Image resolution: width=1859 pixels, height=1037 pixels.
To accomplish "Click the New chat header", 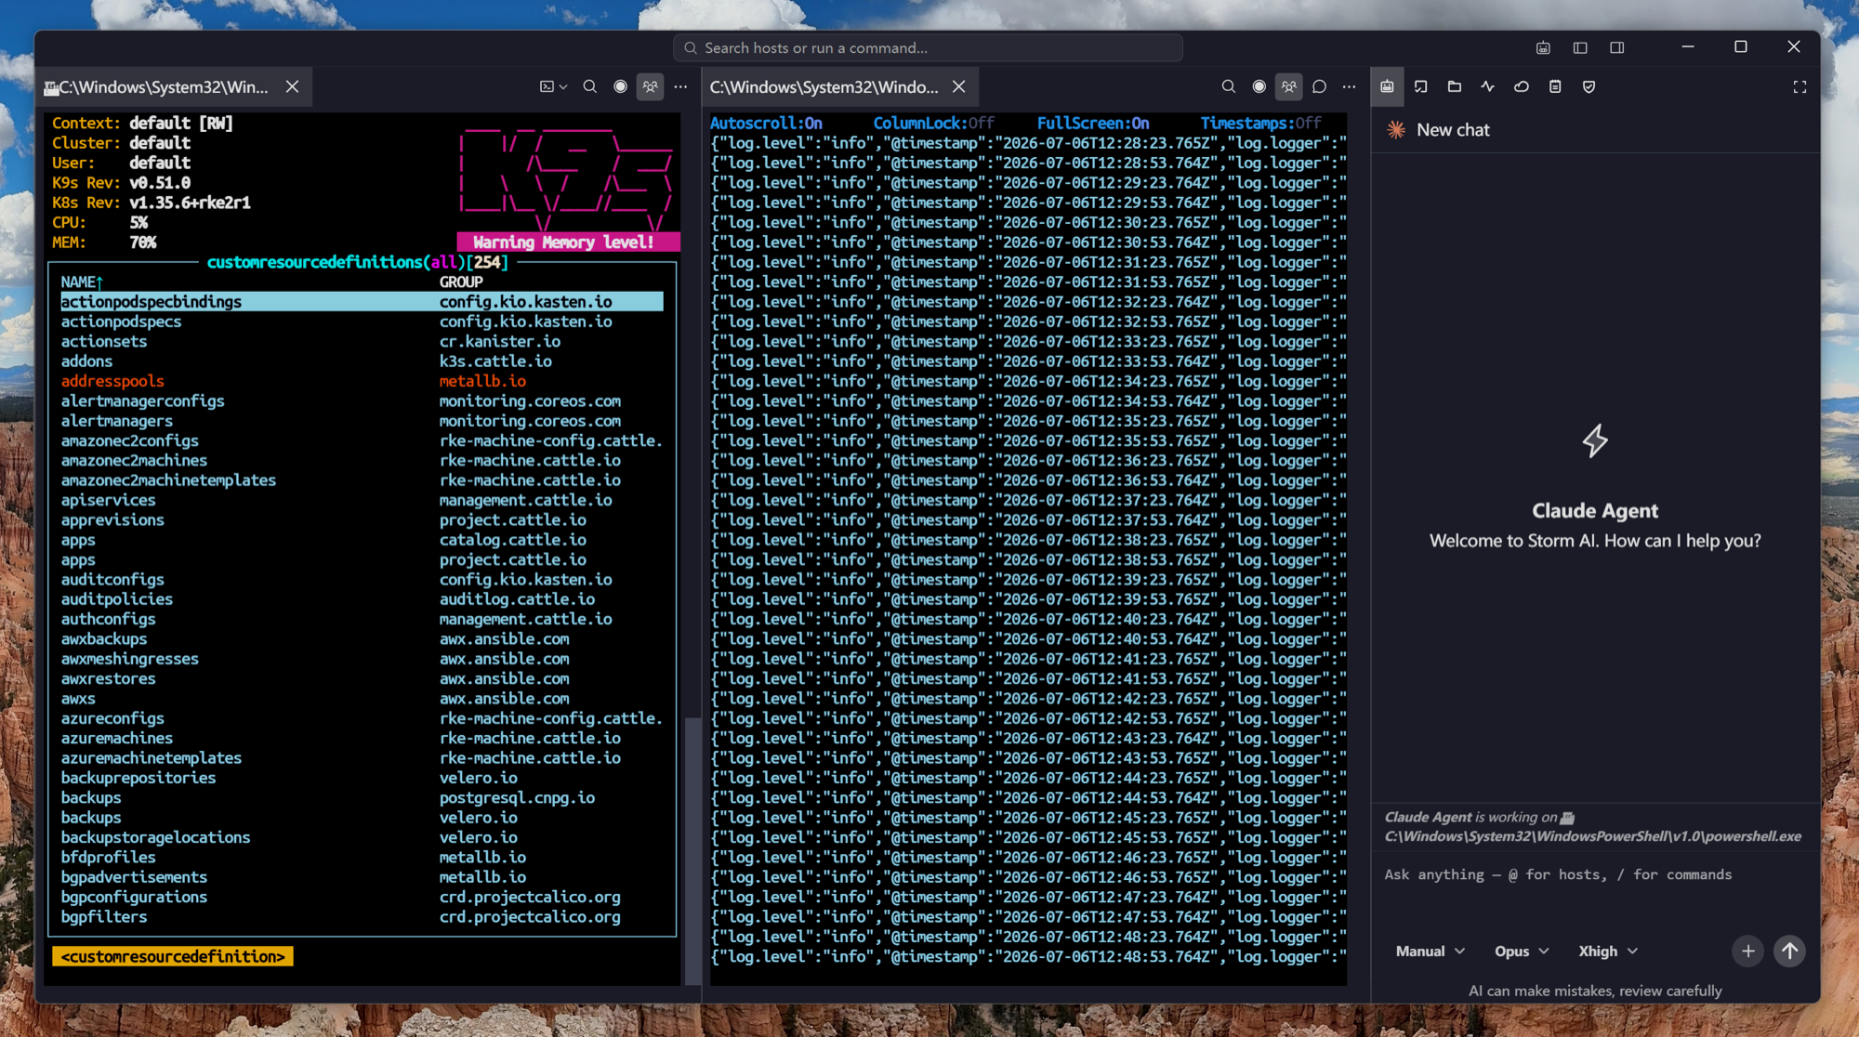I will click(x=1453, y=130).
